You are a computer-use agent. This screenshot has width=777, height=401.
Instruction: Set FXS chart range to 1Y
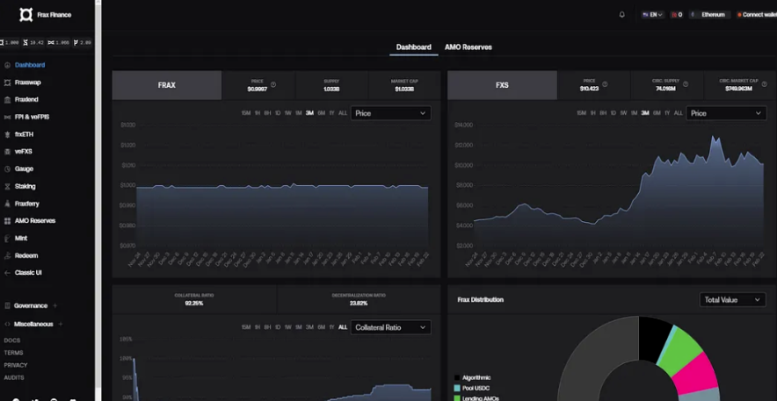(x=667, y=113)
